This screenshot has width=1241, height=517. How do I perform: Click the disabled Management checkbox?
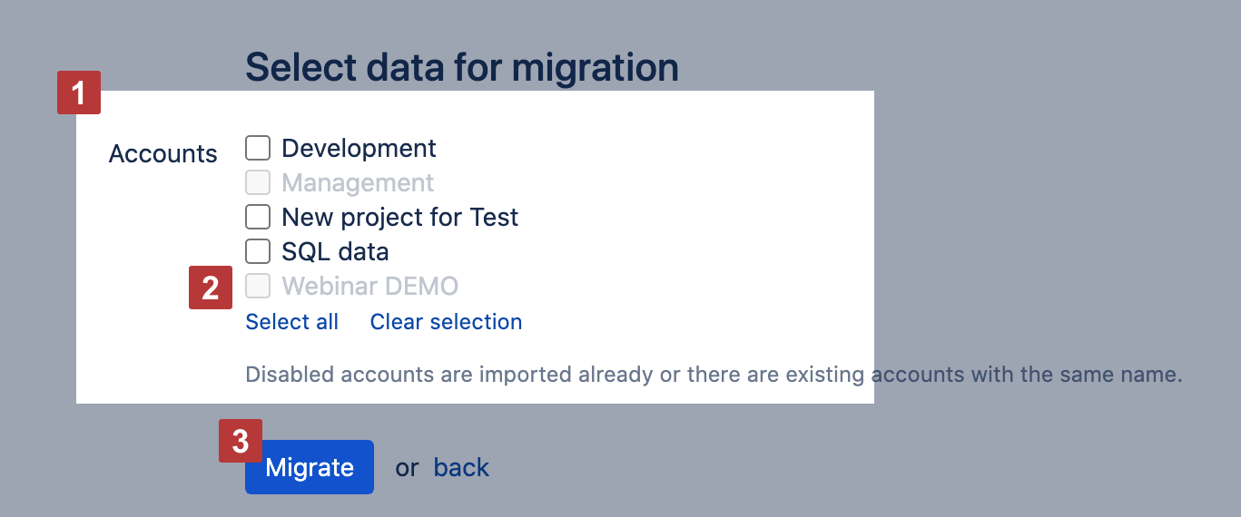click(258, 182)
